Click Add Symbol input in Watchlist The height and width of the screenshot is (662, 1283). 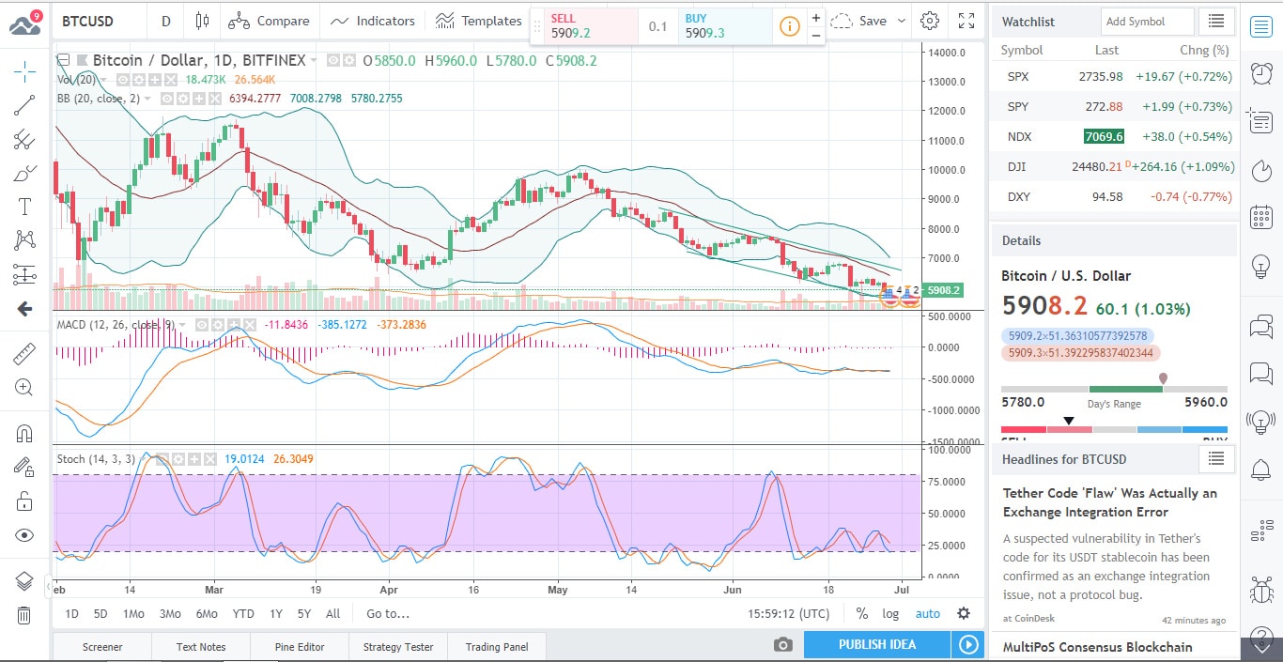click(x=1148, y=21)
